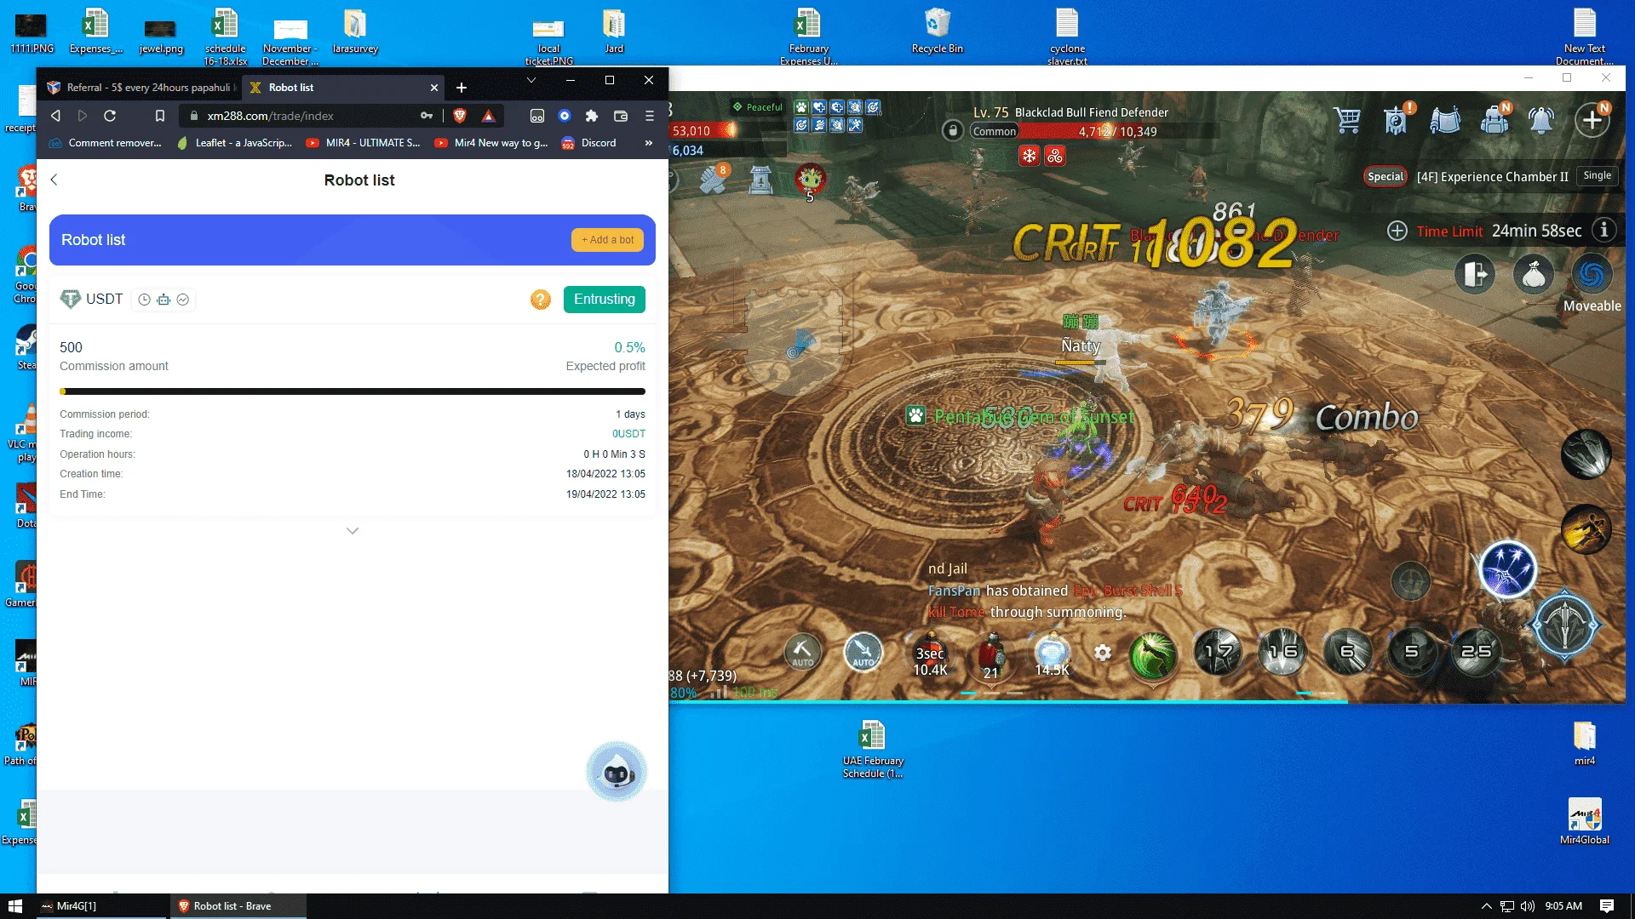Image resolution: width=1635 pixels, height=919 pixels.
Task: Click the check-circle icon beside USDT
Action: click(182, 300)
